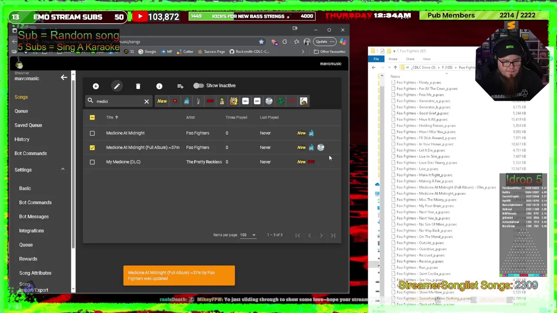557x313 pixels.
Task: Click the 'medici' search input field
Action: click(x=118, y=101)
